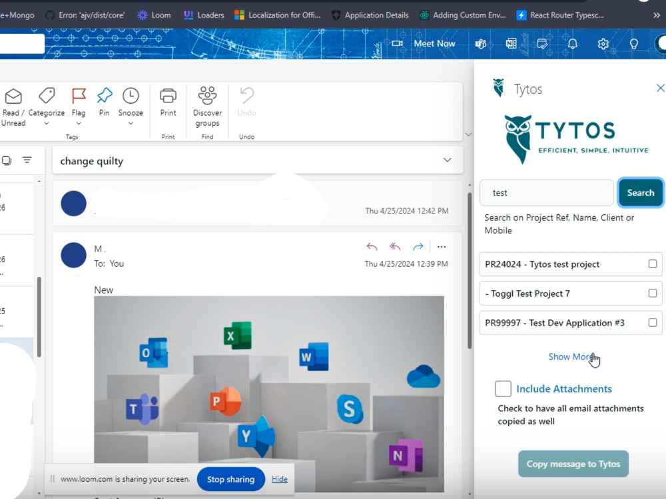
Task: Click '- Toggl Test Project 7' text
Action: pos(527,293)
